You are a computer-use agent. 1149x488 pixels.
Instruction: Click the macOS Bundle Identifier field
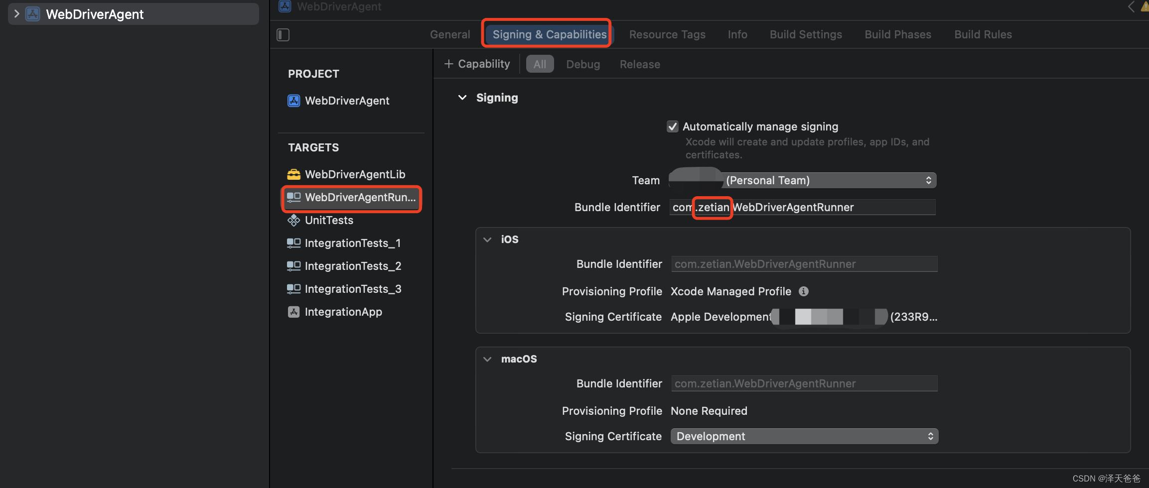pos(804,383)
